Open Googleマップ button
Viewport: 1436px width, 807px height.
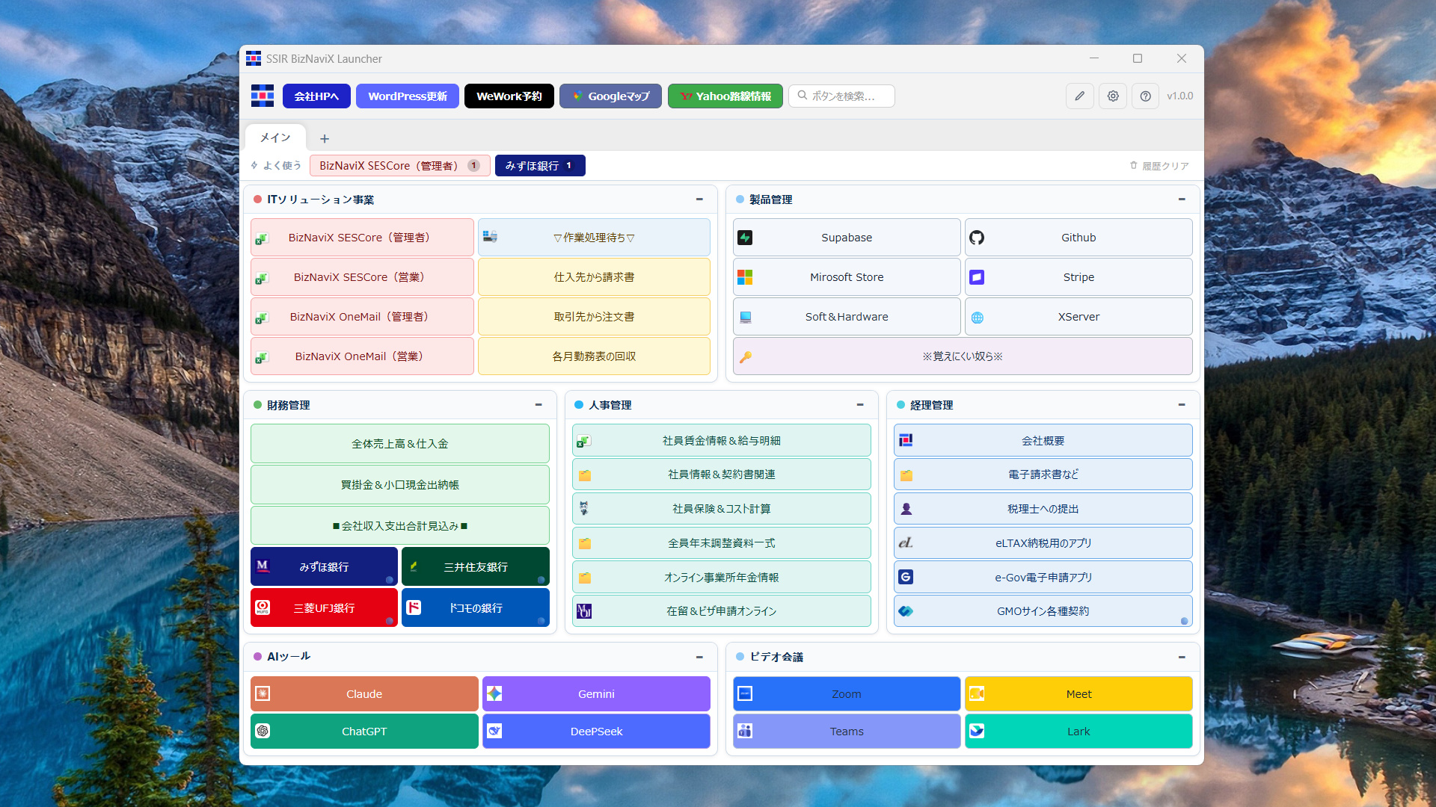(610, 96)
